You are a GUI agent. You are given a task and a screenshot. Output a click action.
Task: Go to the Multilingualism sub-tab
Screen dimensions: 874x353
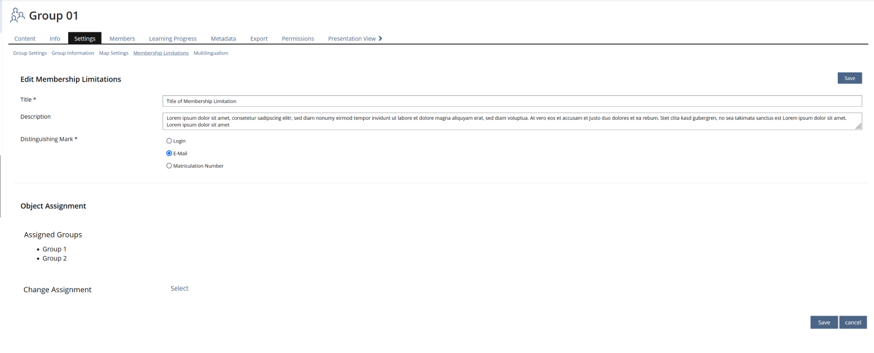(x=210, y=53)
